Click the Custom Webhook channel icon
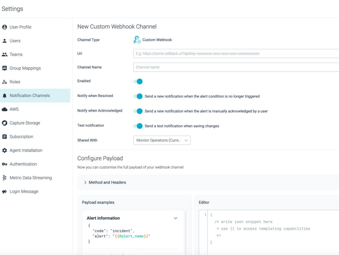339x255 pixels. point(136,40)
